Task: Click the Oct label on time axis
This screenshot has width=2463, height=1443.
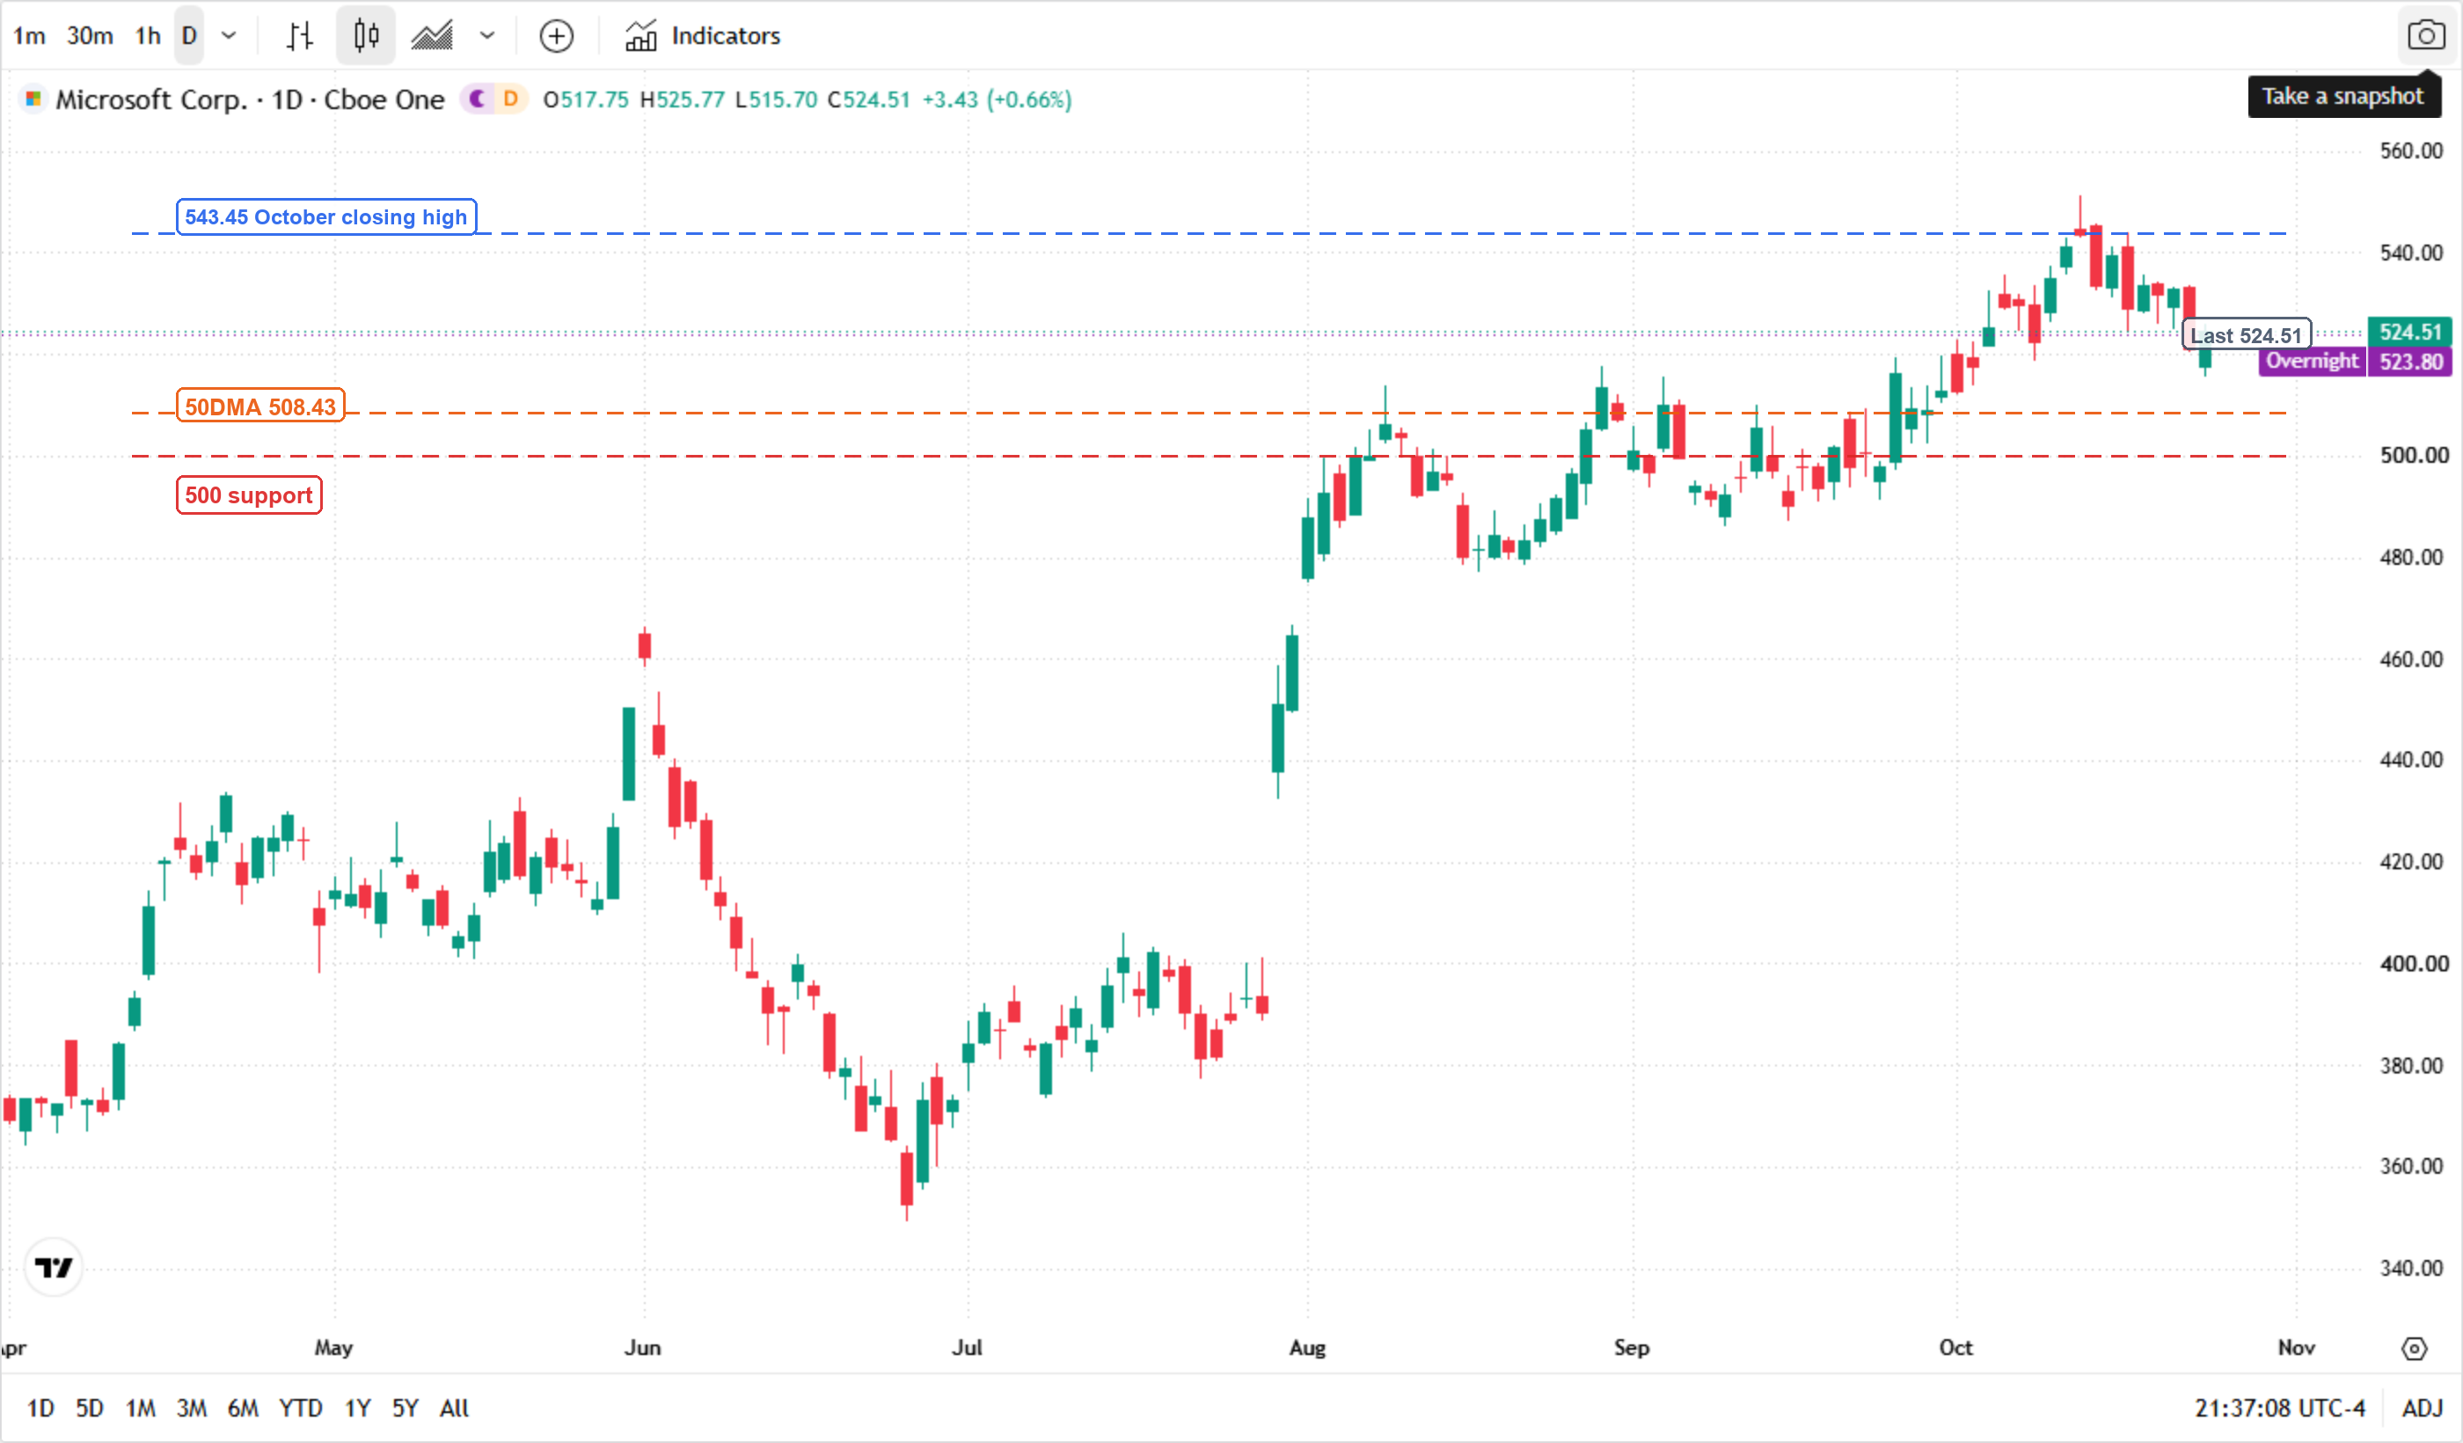Action: [x=1955, y=1348]
